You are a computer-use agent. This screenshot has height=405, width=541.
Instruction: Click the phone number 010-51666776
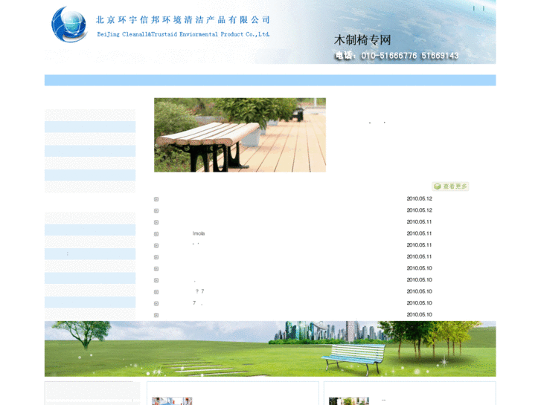tap(389, 56)
